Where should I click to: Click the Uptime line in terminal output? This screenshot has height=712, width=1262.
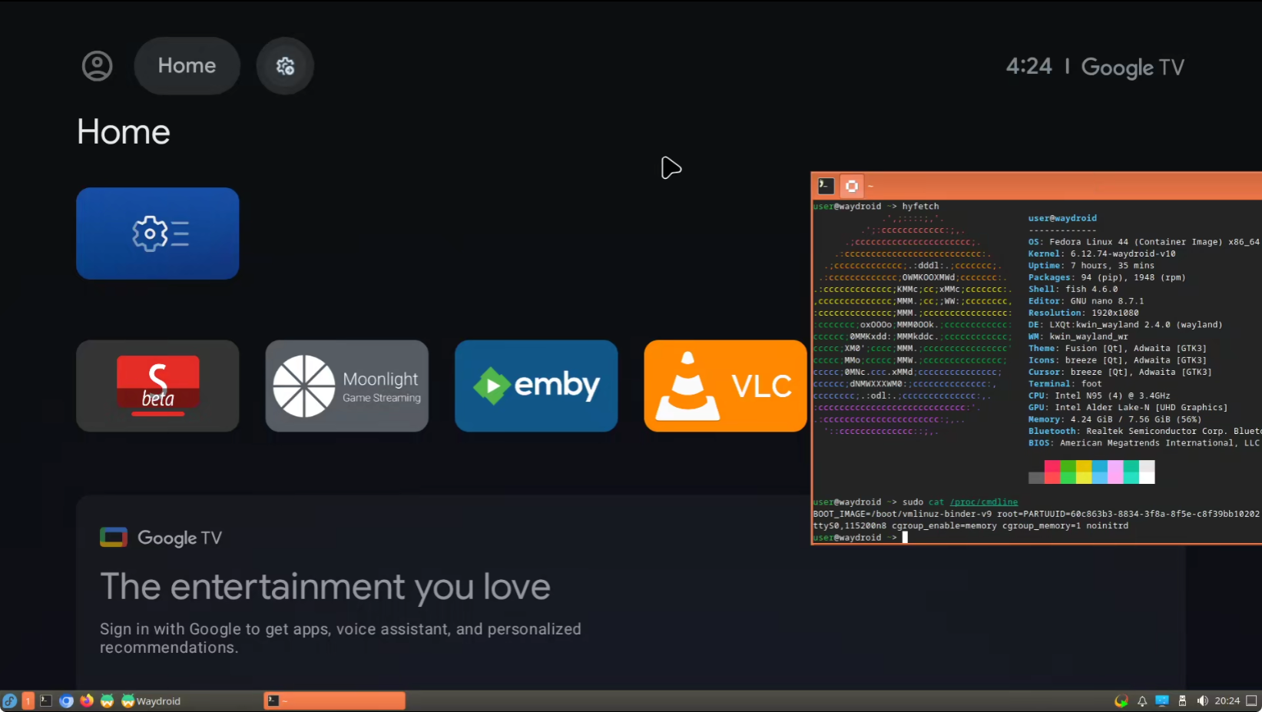[x=1091, y=266]
